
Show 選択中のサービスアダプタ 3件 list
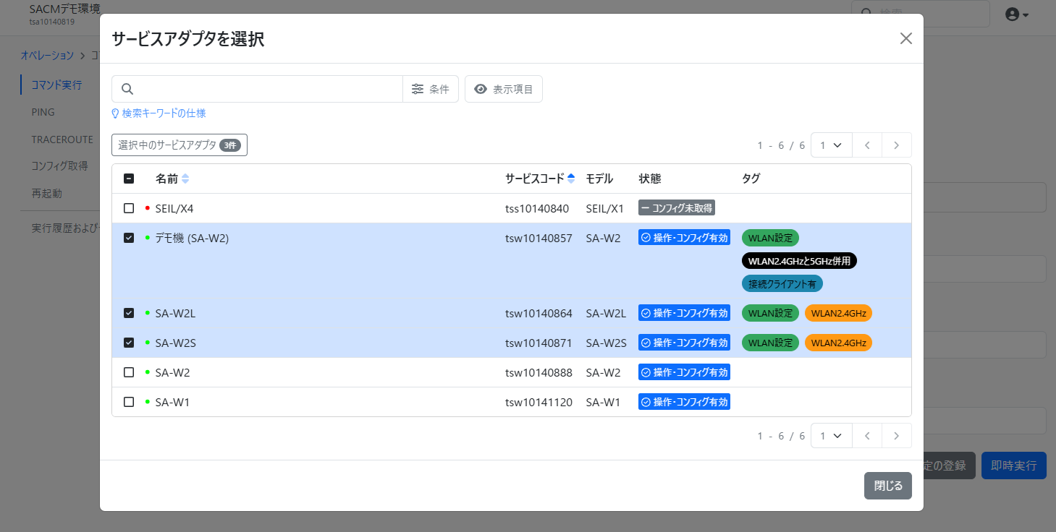click(179, 145)
